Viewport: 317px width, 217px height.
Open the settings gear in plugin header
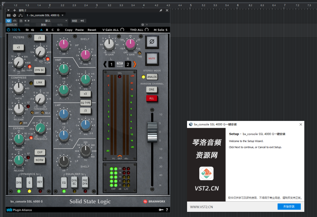(143, 25)
